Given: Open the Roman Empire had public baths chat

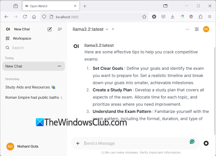Looking at the screenshot, I should tap(34, 97).
